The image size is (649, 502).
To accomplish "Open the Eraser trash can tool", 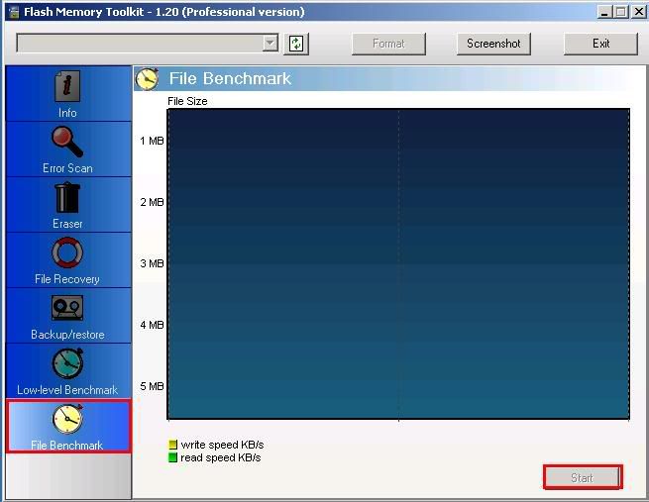I will [x=67, y=198].
